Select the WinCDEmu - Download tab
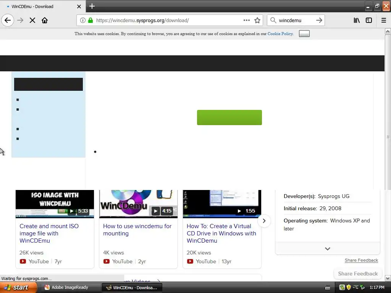 [43, 6]
